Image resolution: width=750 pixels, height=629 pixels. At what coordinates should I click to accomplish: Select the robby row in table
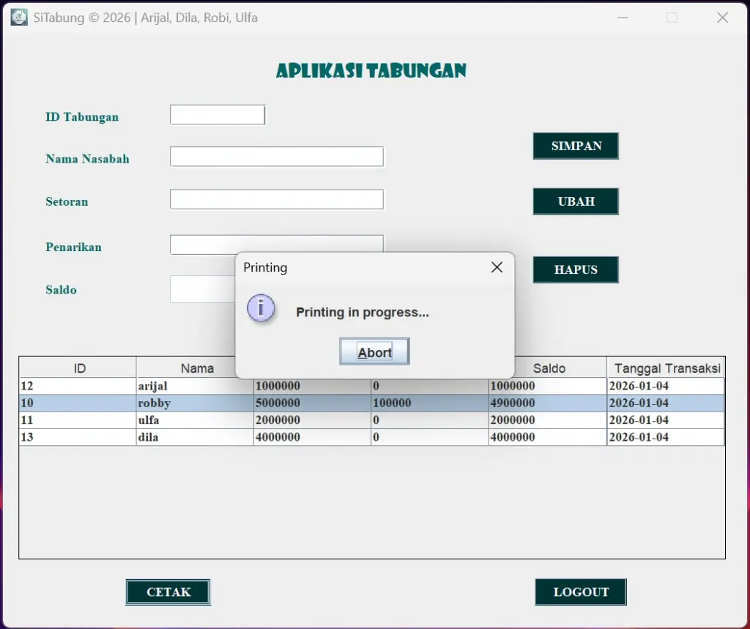tap(183, 403)
